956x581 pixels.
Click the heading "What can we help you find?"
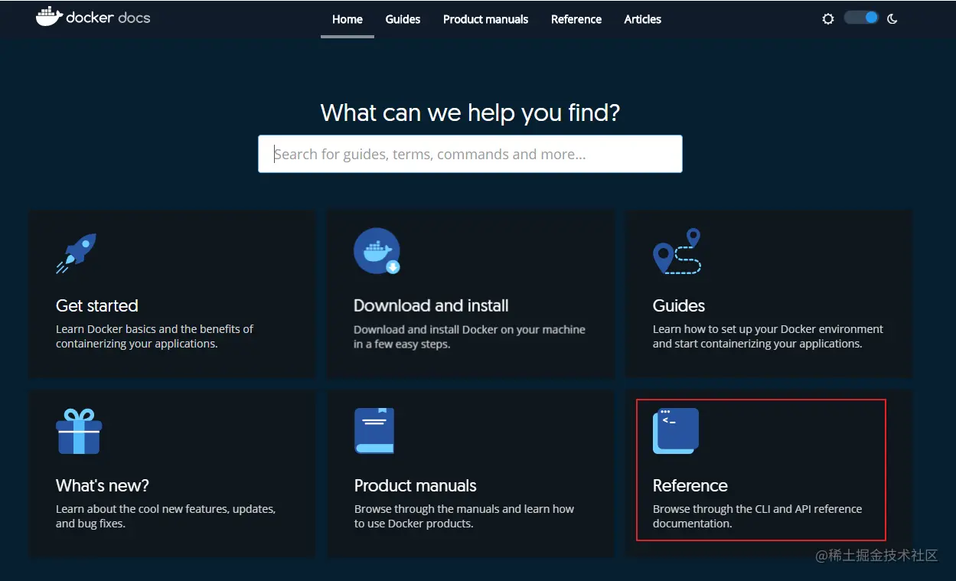[470, 113]
